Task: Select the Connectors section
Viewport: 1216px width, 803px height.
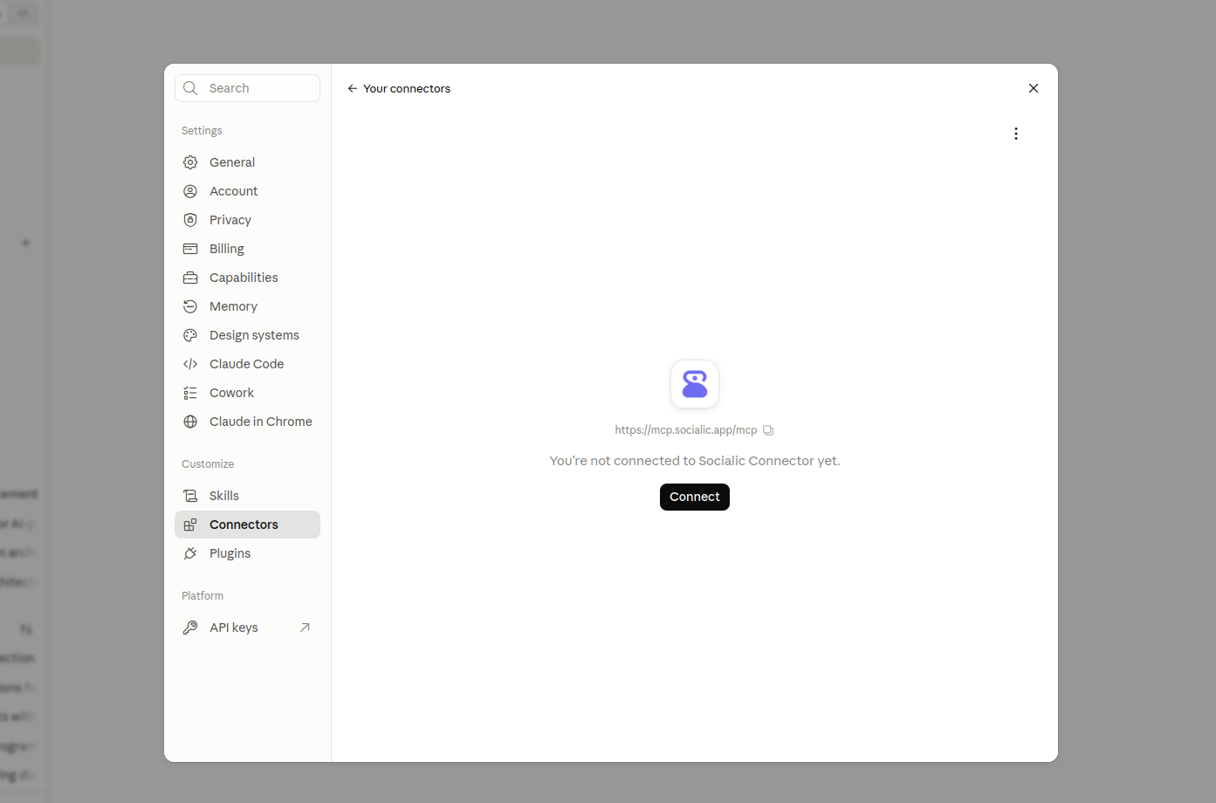Action: click(x=247, y=525)
